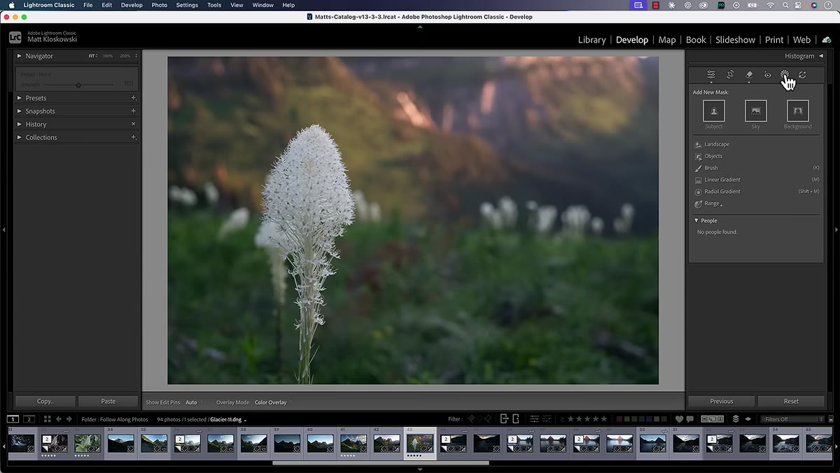Select the selected flower thumbnail 43
The width and height of the screenshot is (840, 473).
[x=420, y=443]
